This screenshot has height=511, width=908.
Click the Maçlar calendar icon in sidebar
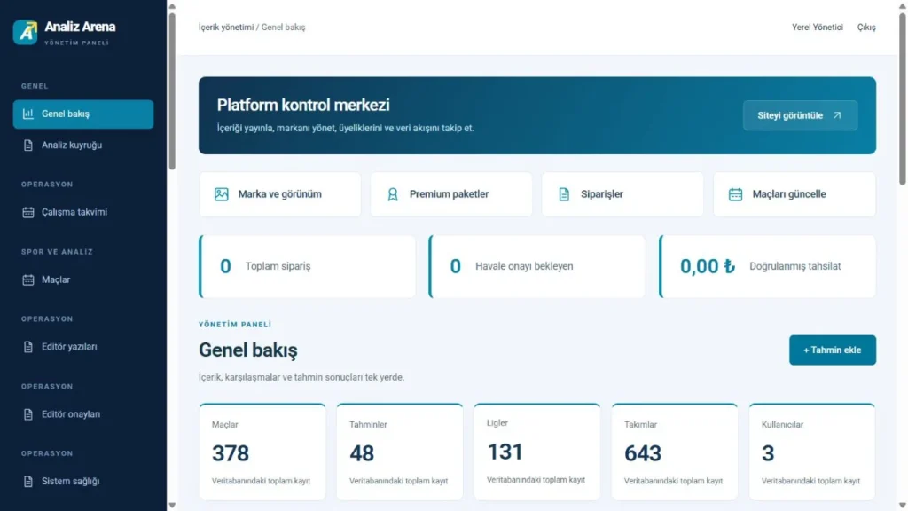tap(27, 279)
